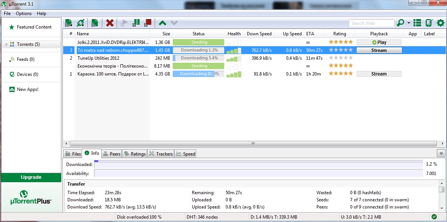The image size is (447, 222).
Task: Sort by the Health column header
Action: pos(234,33)
